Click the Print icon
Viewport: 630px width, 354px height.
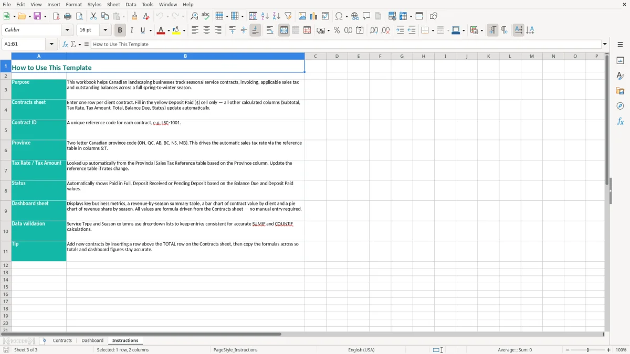pos(68,16)
